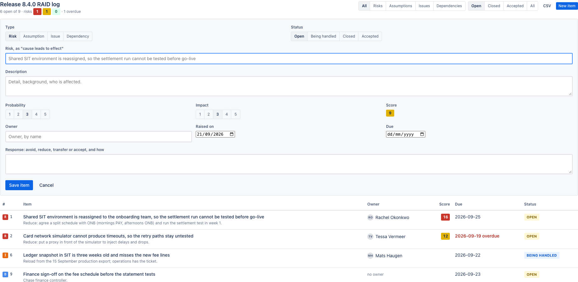Click the orange I badge for item 6
The height and width of the screenshot is (282, 578).
[5, 255]
